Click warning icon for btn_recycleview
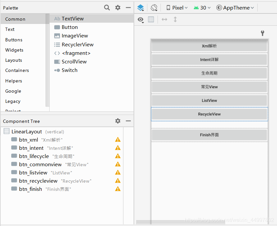 click(117, 181)
